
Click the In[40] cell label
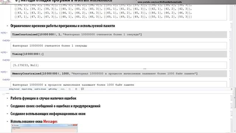pyautogui.click(x=4, y=72)
